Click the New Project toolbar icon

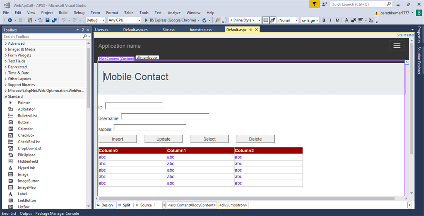[30, 20]
